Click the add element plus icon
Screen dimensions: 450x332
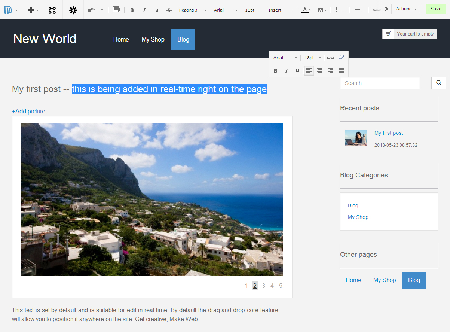tap(31, 10)
